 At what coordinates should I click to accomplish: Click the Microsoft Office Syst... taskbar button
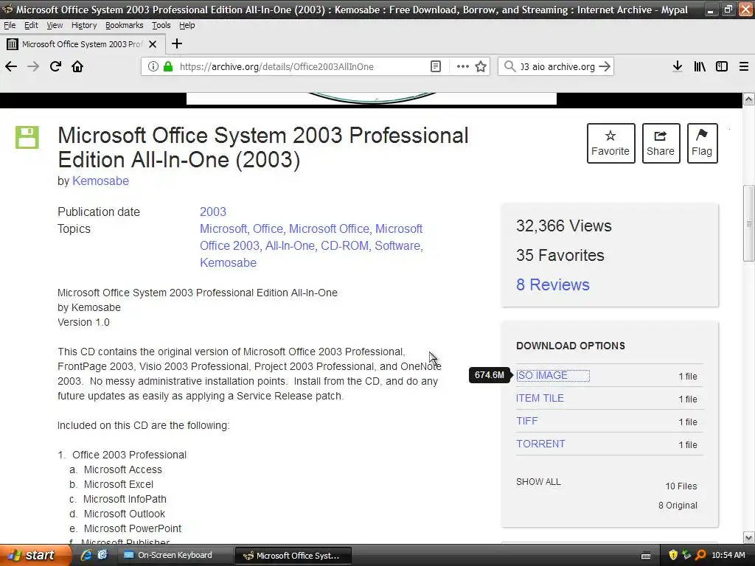point(293,556)
